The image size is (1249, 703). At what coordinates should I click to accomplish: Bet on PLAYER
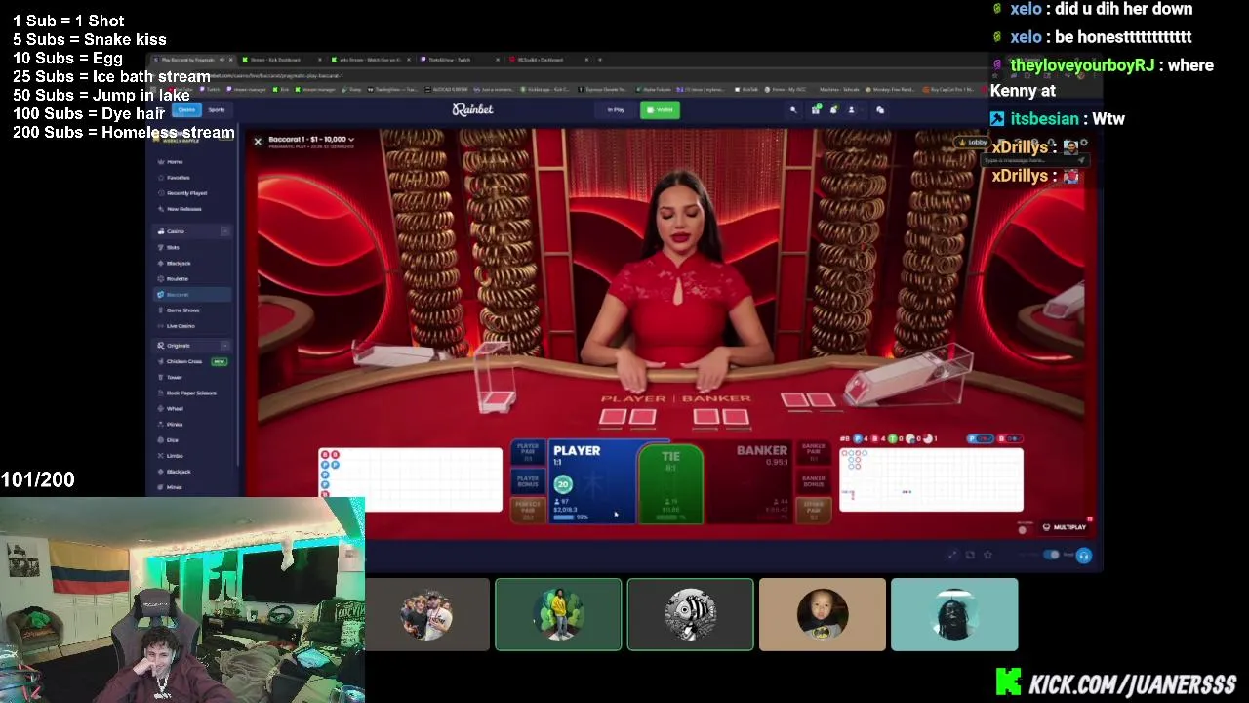tap(592, 482)
